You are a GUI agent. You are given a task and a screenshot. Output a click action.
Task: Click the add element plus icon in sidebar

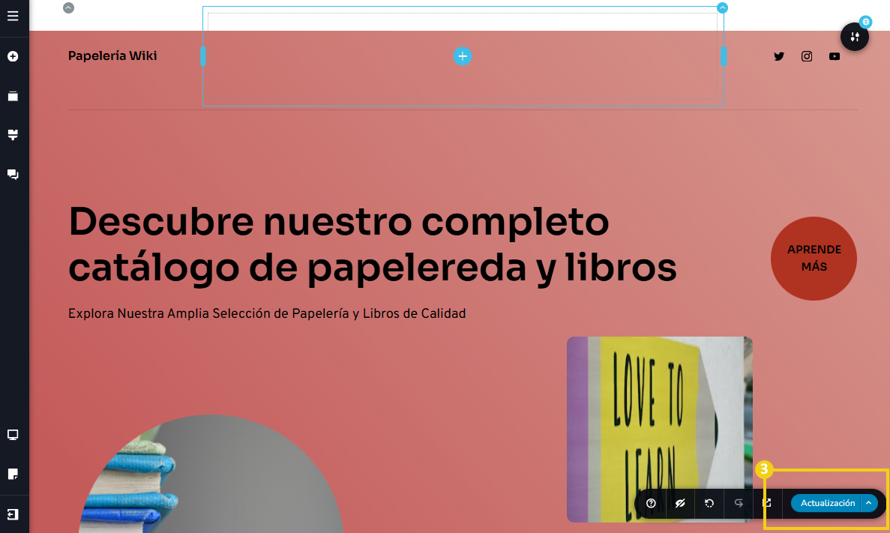click(13, 56)
